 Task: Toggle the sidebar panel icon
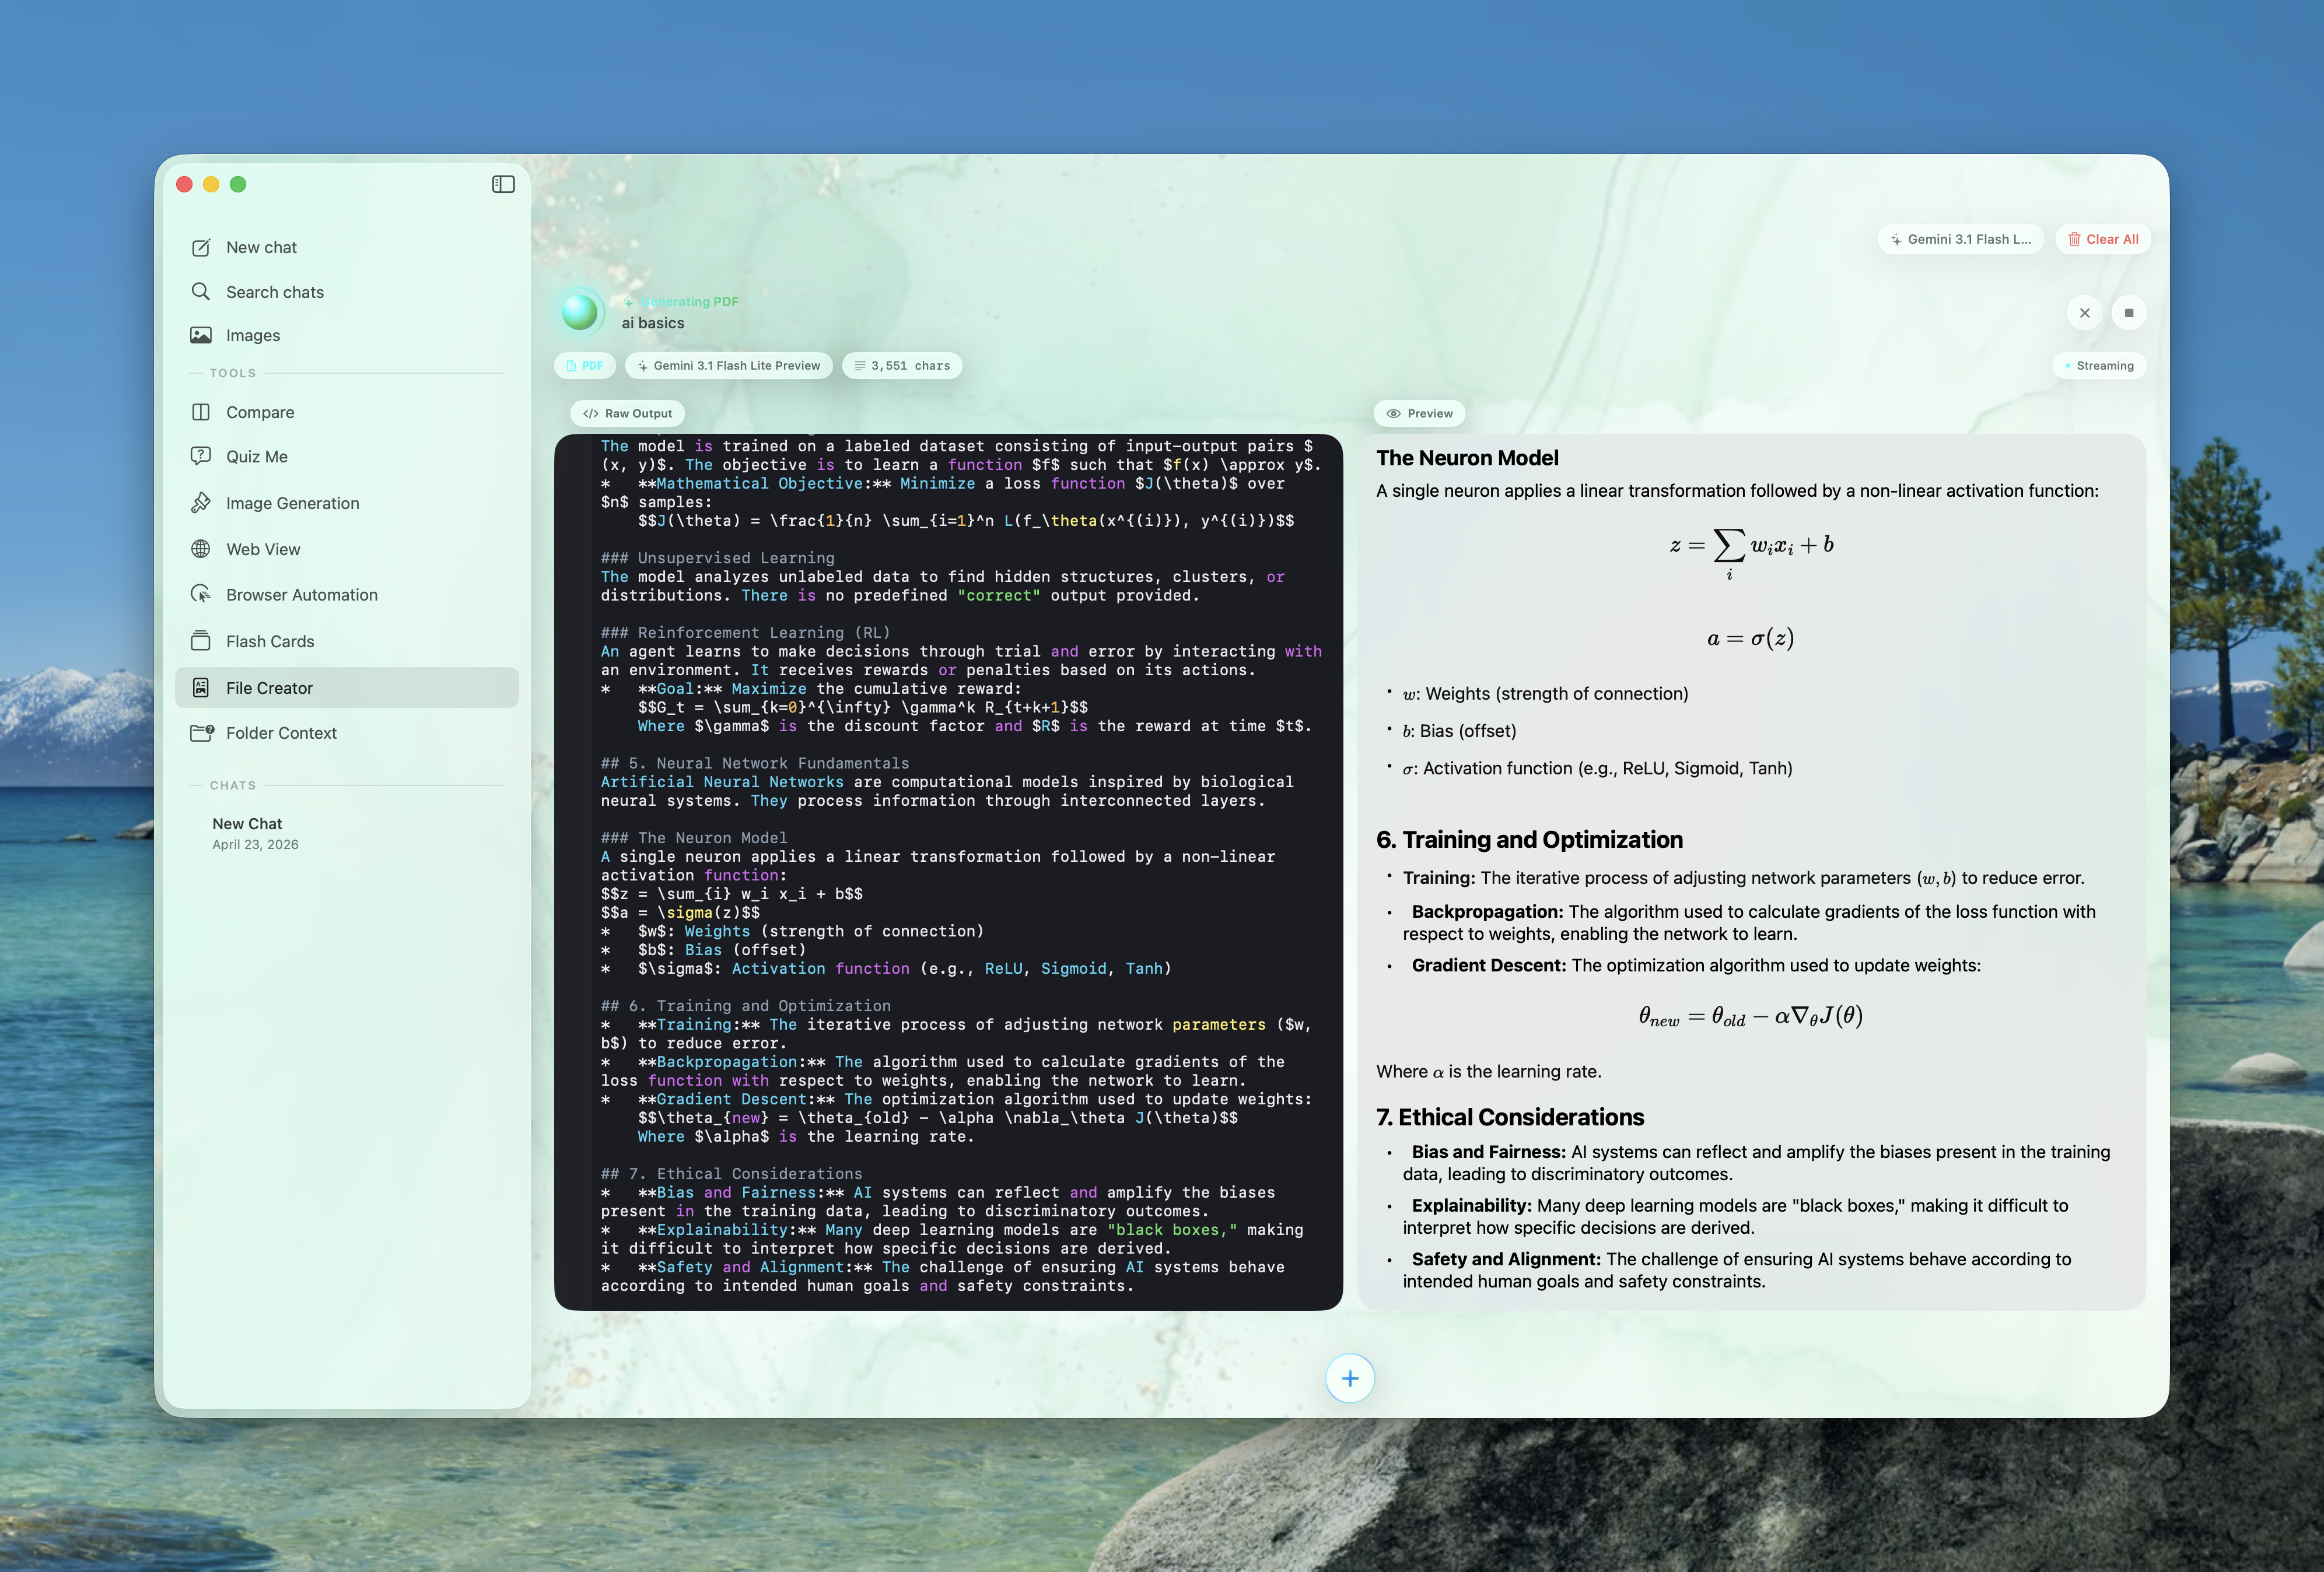tap(503, 184)
